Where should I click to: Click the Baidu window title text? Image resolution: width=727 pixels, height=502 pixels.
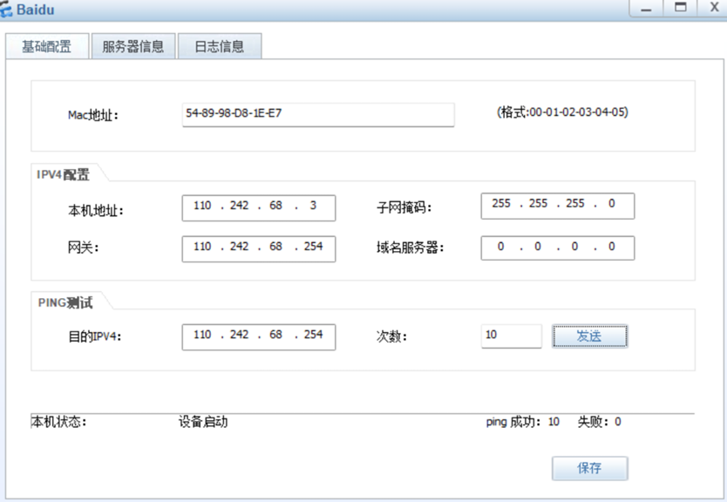[35, 10]
